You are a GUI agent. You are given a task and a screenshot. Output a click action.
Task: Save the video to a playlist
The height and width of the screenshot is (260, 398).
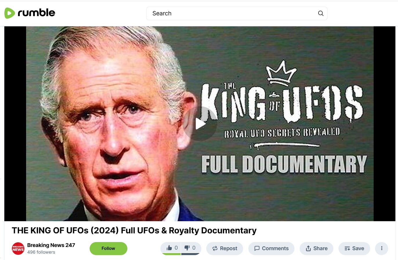click(354, 248)
